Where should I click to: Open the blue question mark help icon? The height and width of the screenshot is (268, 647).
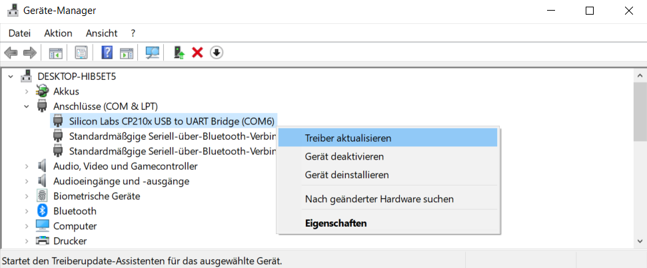coord(107,53)
